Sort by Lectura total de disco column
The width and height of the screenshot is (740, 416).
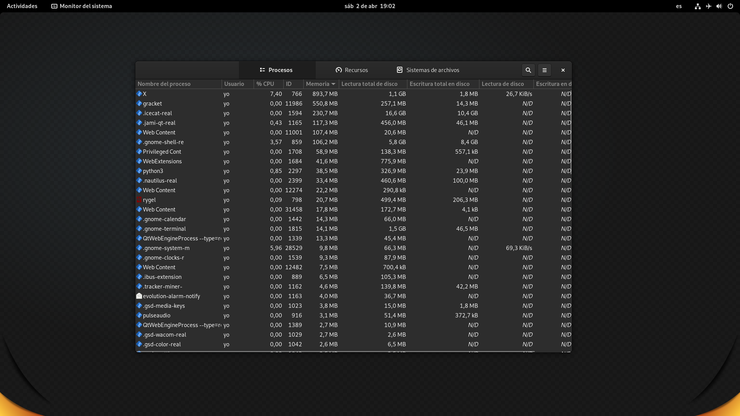tap(373, 84)
